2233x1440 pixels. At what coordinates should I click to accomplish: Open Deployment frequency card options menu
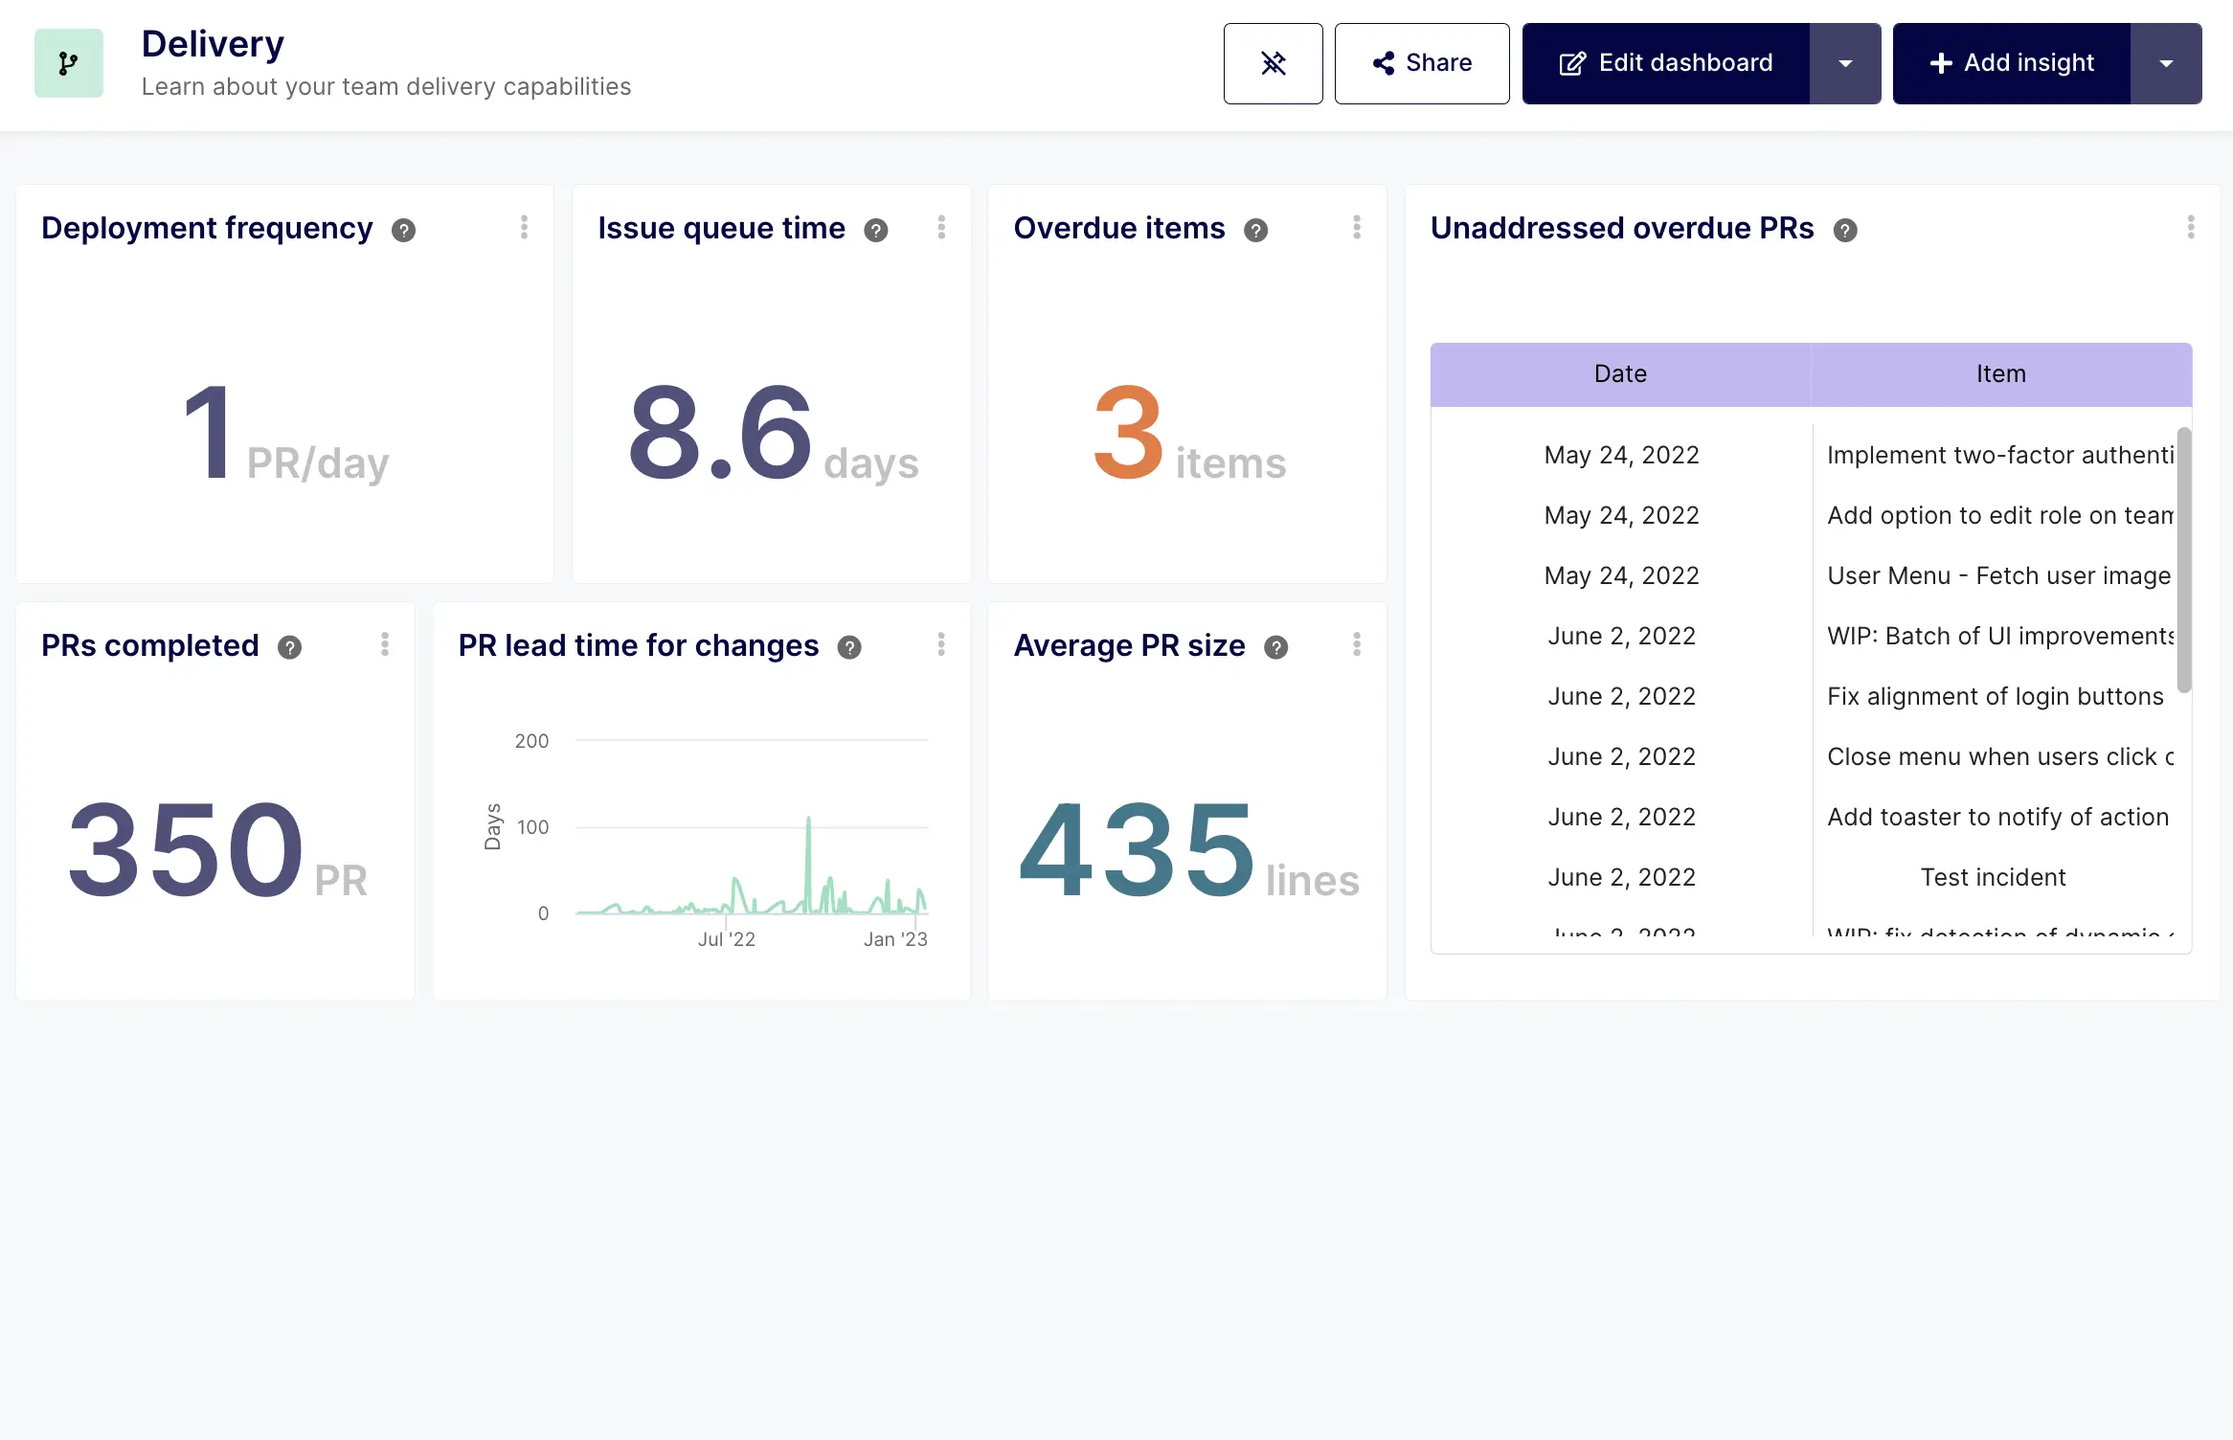coord(524,227)
